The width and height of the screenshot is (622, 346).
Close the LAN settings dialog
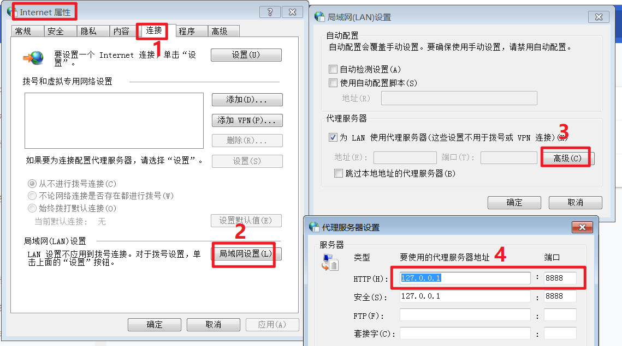(x=599, y=17)
